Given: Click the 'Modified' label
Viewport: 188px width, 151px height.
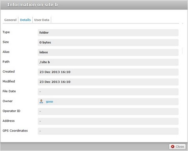Looking at the screenshot, I should click(x=9, y=81).
